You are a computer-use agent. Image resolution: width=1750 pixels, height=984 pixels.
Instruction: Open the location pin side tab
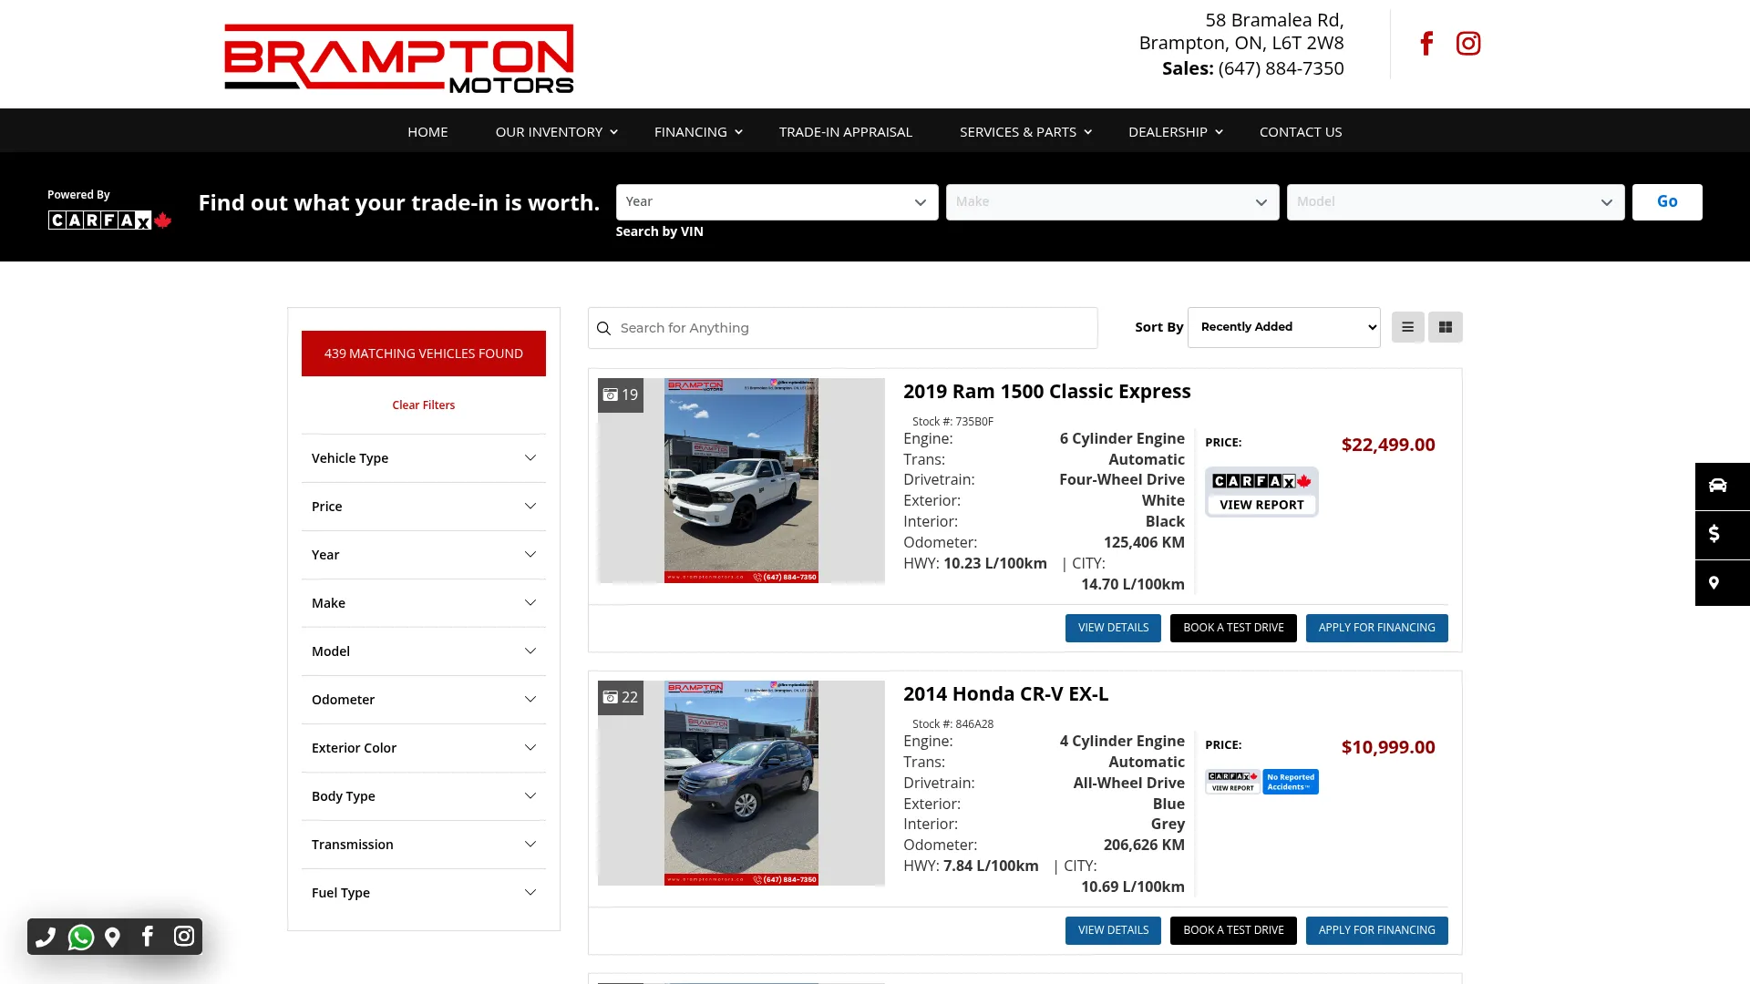pyautogui.click(x=1722, y=583)
